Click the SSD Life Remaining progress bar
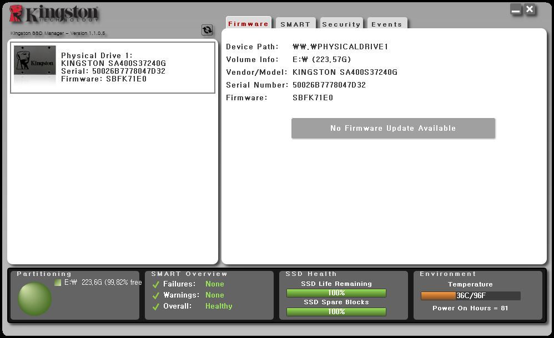Viewport: 554px width, 338px height. click(336, 293)
